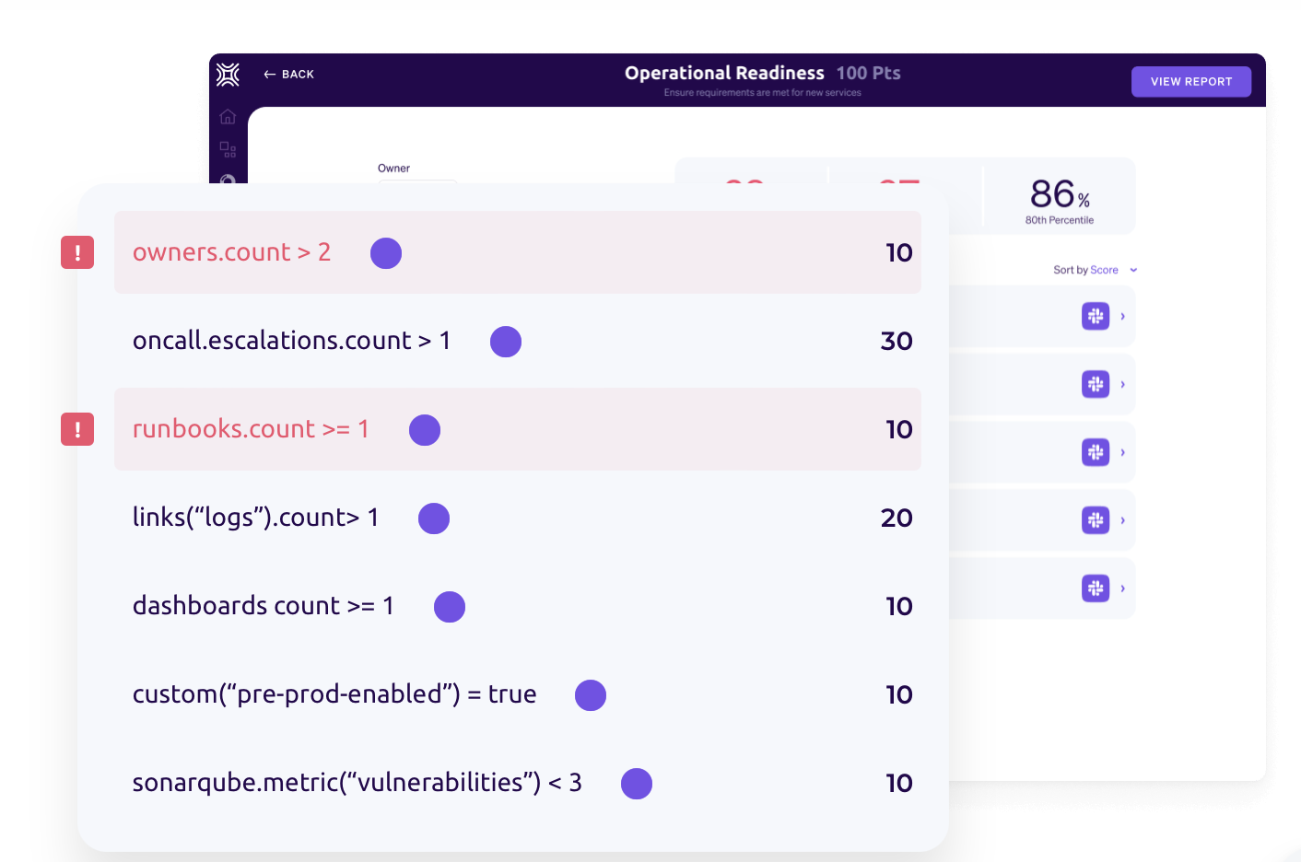Click the Owner filter field
This screenshot has width=1301, height=862.
[416, 181]
